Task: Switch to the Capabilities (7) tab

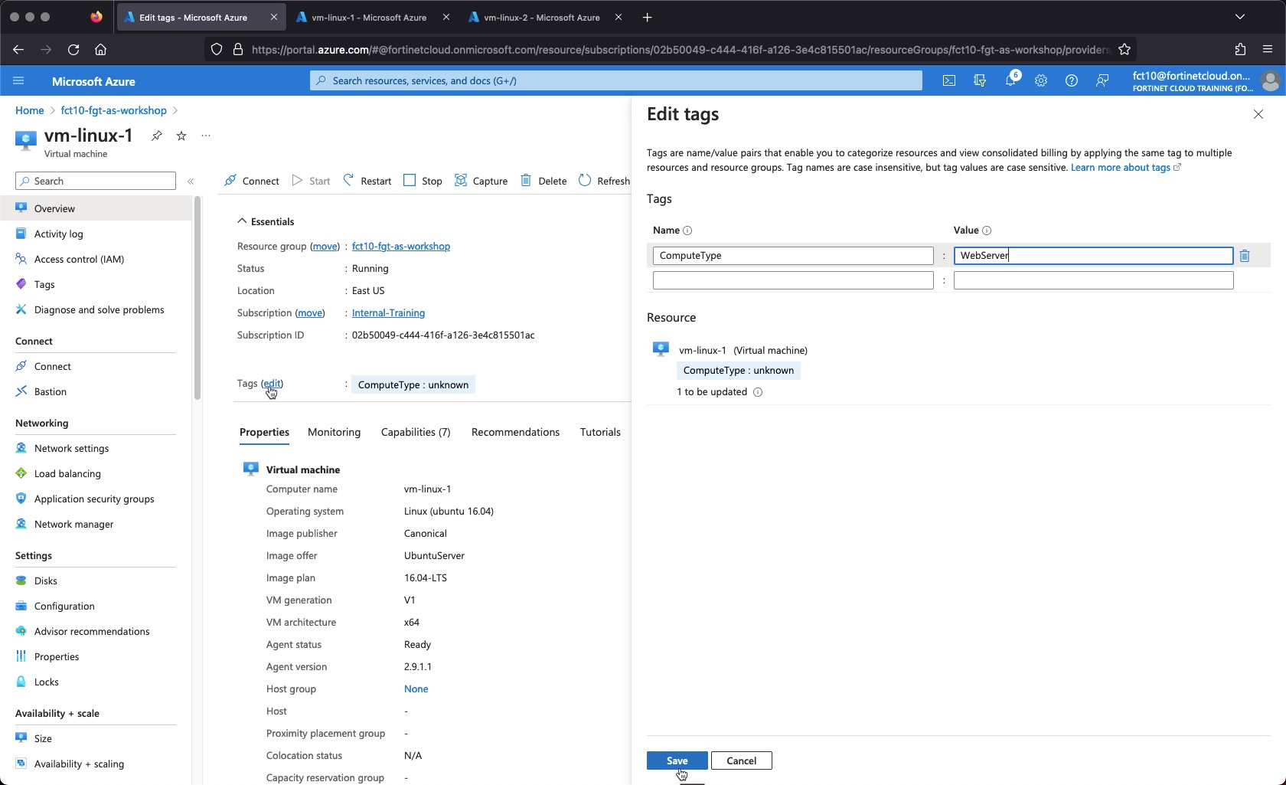Action: (416, 432)
